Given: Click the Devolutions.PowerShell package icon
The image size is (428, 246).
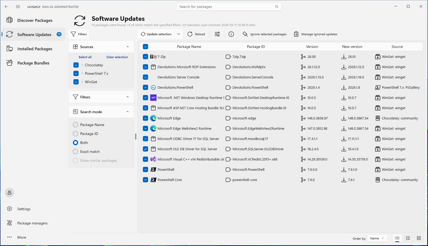Looking at the screenshot, I should pos(153,87).
